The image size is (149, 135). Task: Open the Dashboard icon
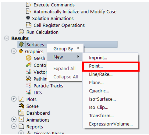pyautogui.click(x=21, y=112)
